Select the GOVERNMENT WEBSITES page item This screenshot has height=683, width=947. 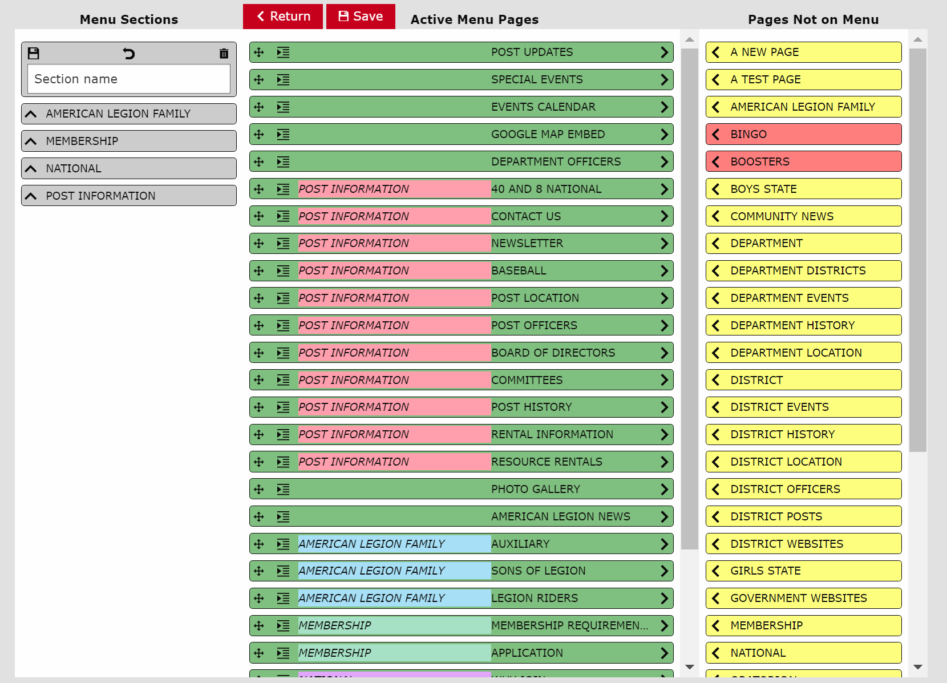click(x=804, y=599)
